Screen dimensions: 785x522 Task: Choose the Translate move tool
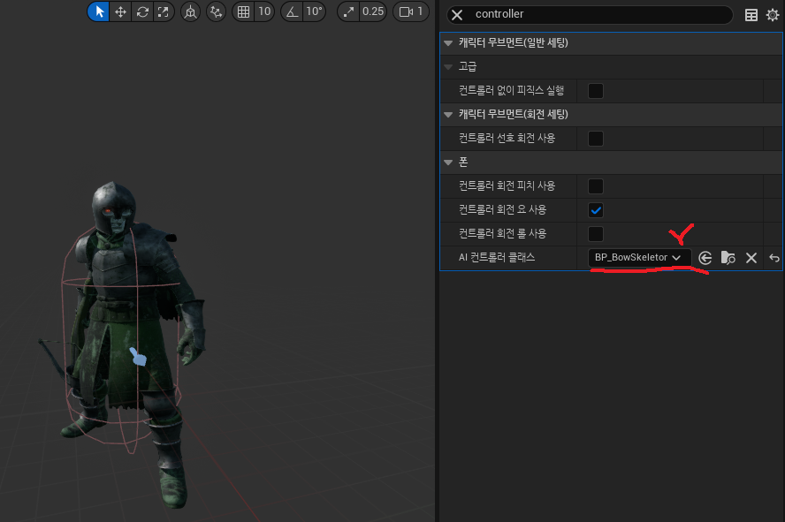click(120, 11)
